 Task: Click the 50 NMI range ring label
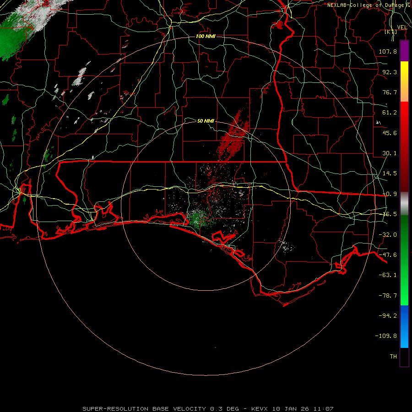point(206,121)
